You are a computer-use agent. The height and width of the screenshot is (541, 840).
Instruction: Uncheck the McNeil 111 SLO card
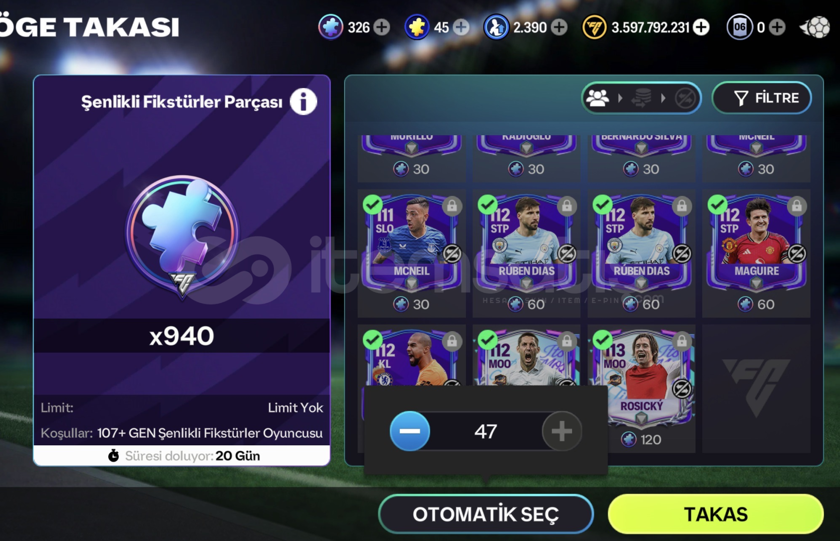[x=372, y=205]
